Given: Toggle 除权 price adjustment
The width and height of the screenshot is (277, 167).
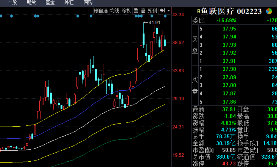Looking at the screenshot, I should [x=126, y=11].
